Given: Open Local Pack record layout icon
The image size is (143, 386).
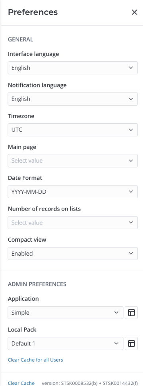Looking at the screenshot, I should (131, 343).
